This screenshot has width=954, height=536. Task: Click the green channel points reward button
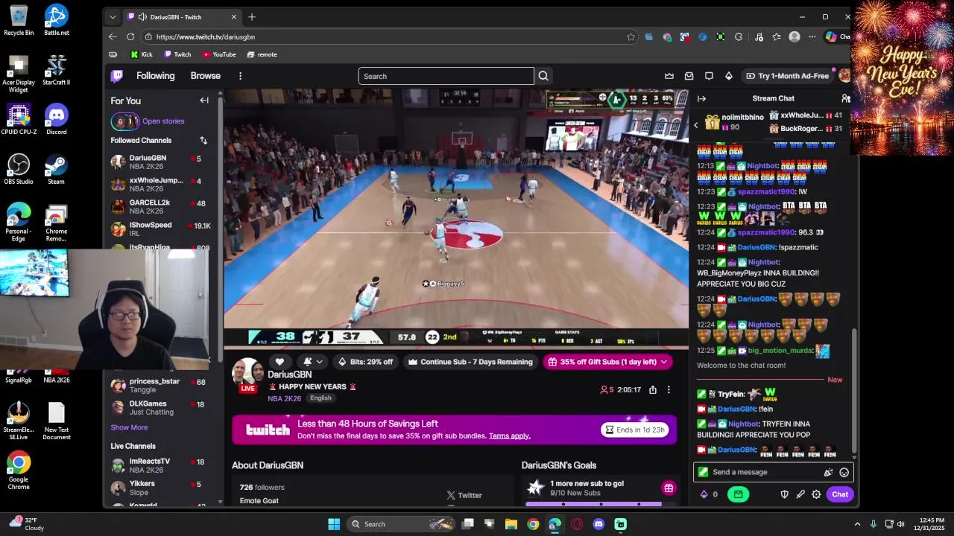click(x=738, y=494)
